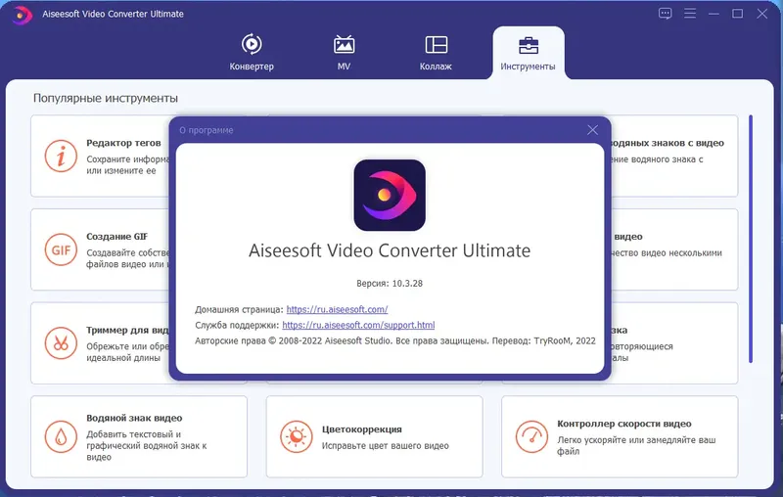This screenshot has width=783, height=497.
Task: Minimize the Aiseesoft window
Action: (x=714, y=14)
